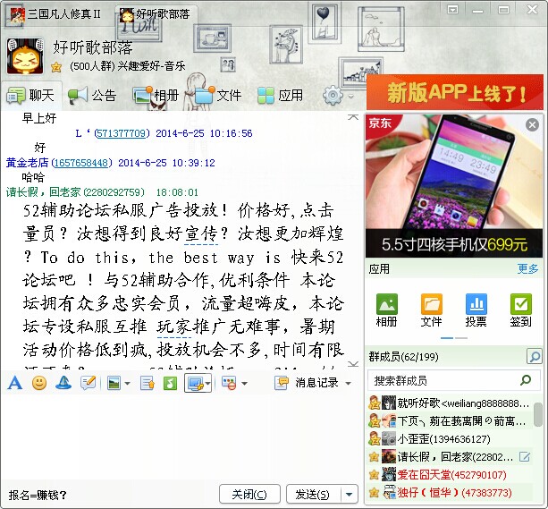The height and width of the screenshot is (509, 548).
Task: Click the magic emoticon wizard hat icon
Action: [x=63, y=383]
